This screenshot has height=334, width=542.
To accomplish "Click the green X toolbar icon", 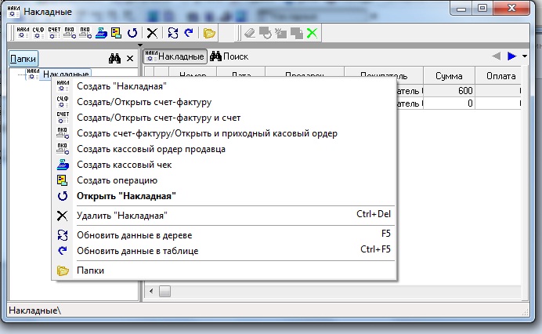I will (x=313, y=33).
